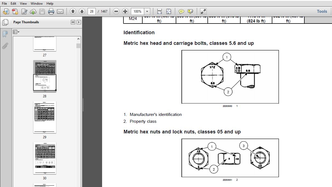Viewport: 332px width, 187px height.
Task: Select the page 30 thumbnail
Action: (x=45, y=158)
